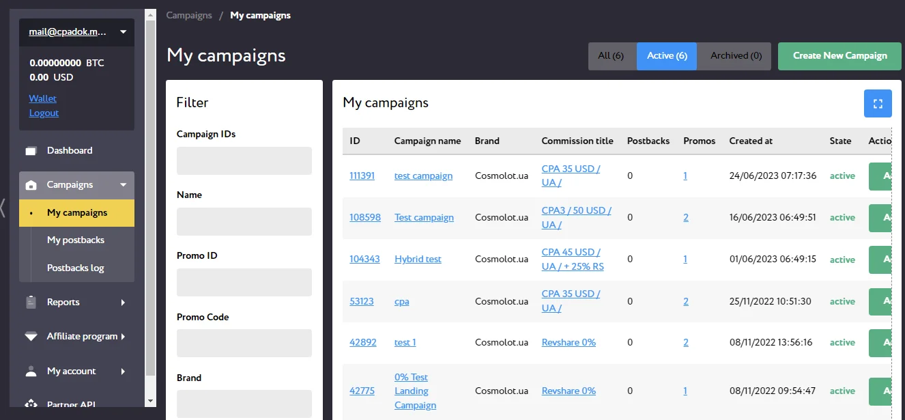Open Postbacks log in the sidebar
Screen dimensions: 905x420
coord(76,268)
